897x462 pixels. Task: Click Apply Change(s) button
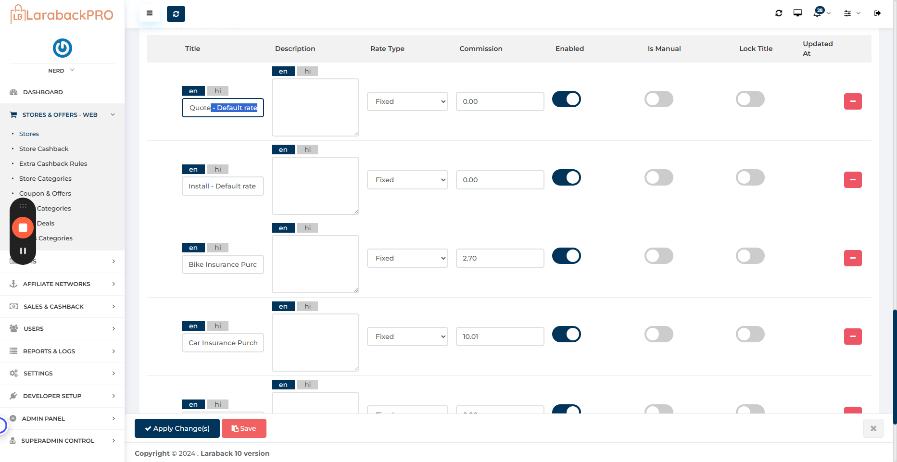click(177, 428)
